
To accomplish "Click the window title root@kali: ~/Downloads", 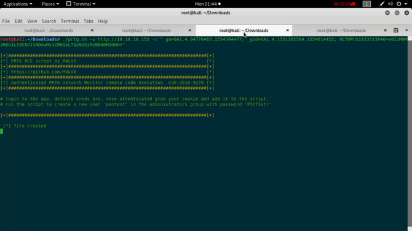I will coord(206,13).
